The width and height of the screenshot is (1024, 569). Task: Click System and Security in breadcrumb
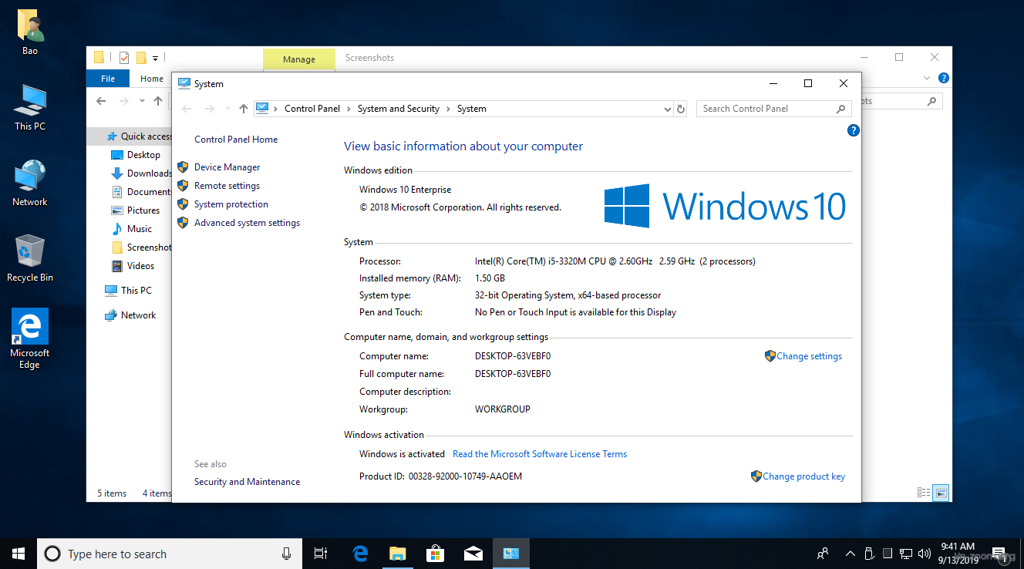(399, 109)
